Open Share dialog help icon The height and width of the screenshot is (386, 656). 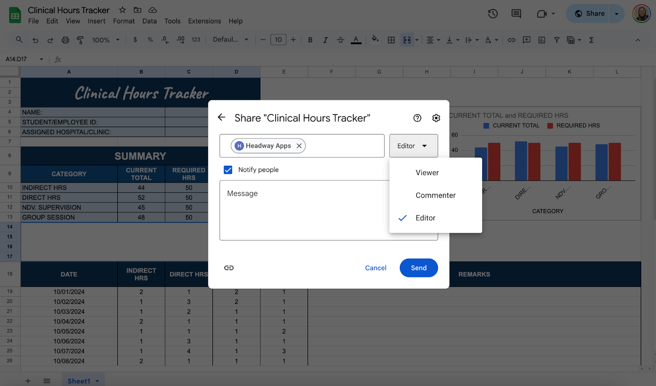coord(417,118)
